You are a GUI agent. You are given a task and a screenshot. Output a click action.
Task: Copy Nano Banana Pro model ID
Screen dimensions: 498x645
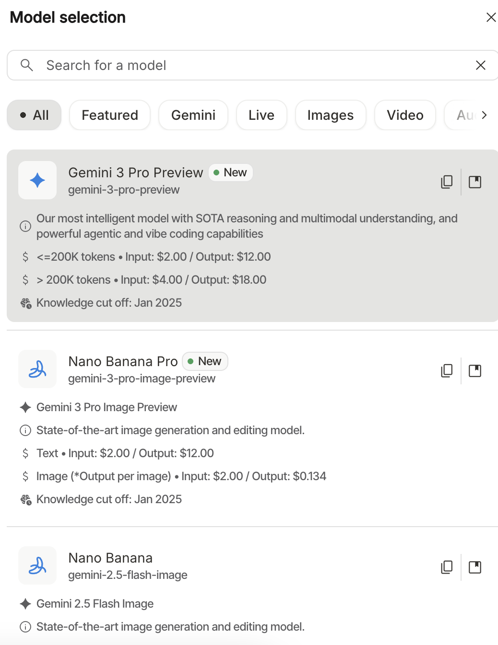(x=447, y=371)
